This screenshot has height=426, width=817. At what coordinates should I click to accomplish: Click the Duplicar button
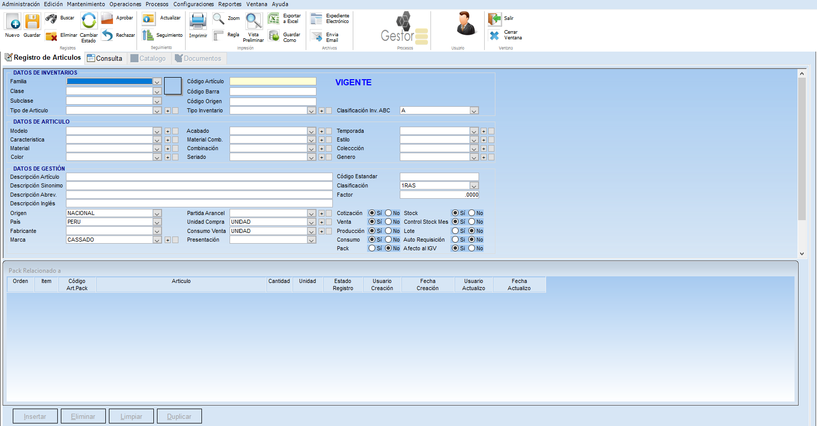[179, 416]
